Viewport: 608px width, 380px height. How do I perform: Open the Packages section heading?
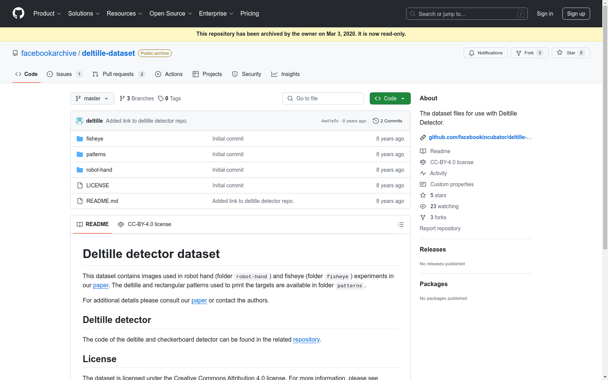tap(434, 284)
